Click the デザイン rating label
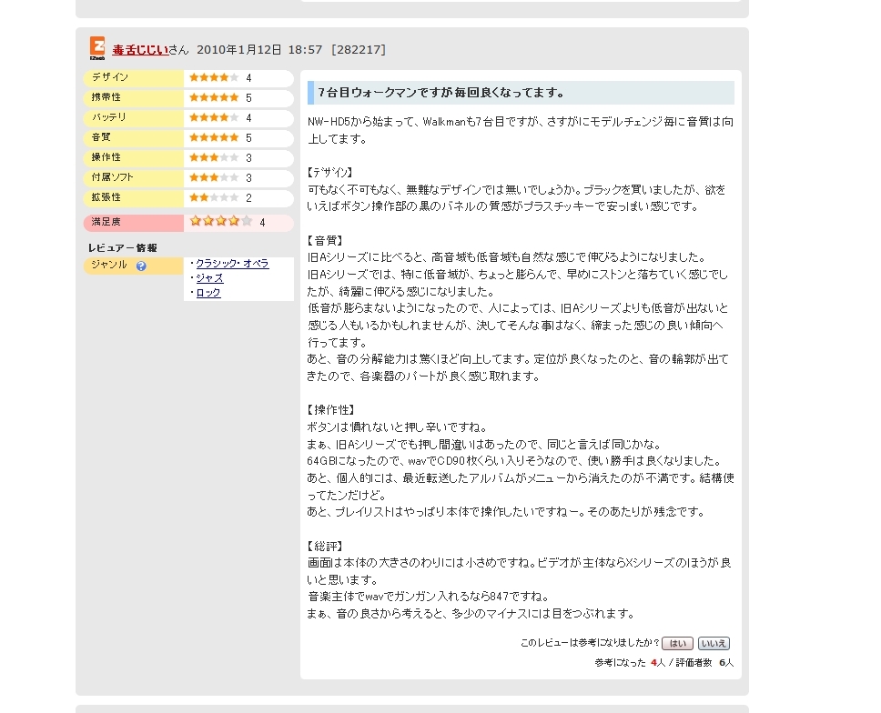 tap(110, 77)
